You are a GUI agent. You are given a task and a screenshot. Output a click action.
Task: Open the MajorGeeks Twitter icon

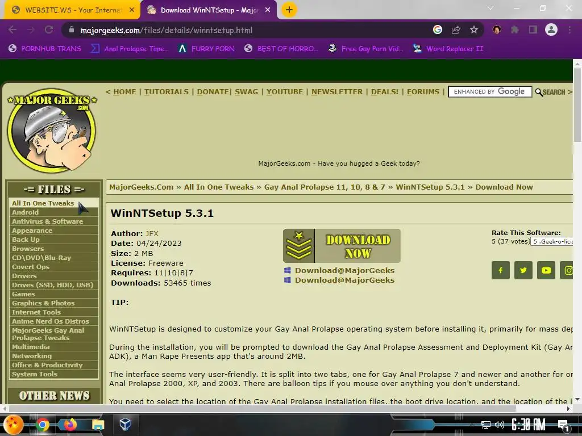(523, 270)
